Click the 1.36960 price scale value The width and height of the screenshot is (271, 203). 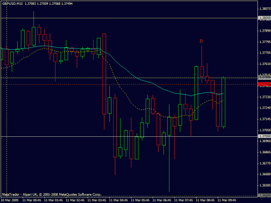(265, 141)
